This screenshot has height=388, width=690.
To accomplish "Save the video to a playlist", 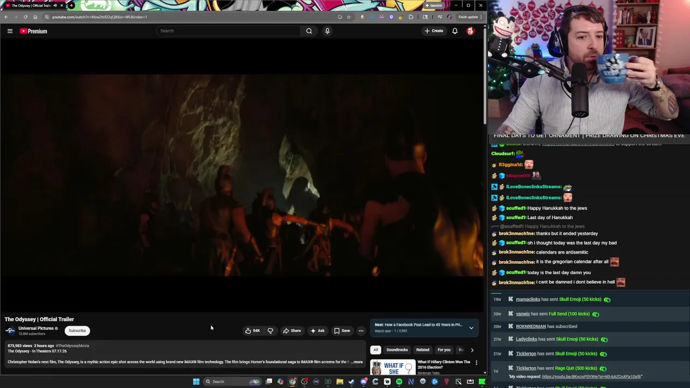I will click(342, 331).
